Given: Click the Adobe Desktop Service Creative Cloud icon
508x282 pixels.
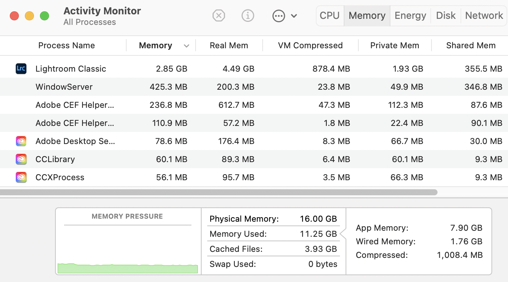Looking at the screenshot, I should (21, 141).
